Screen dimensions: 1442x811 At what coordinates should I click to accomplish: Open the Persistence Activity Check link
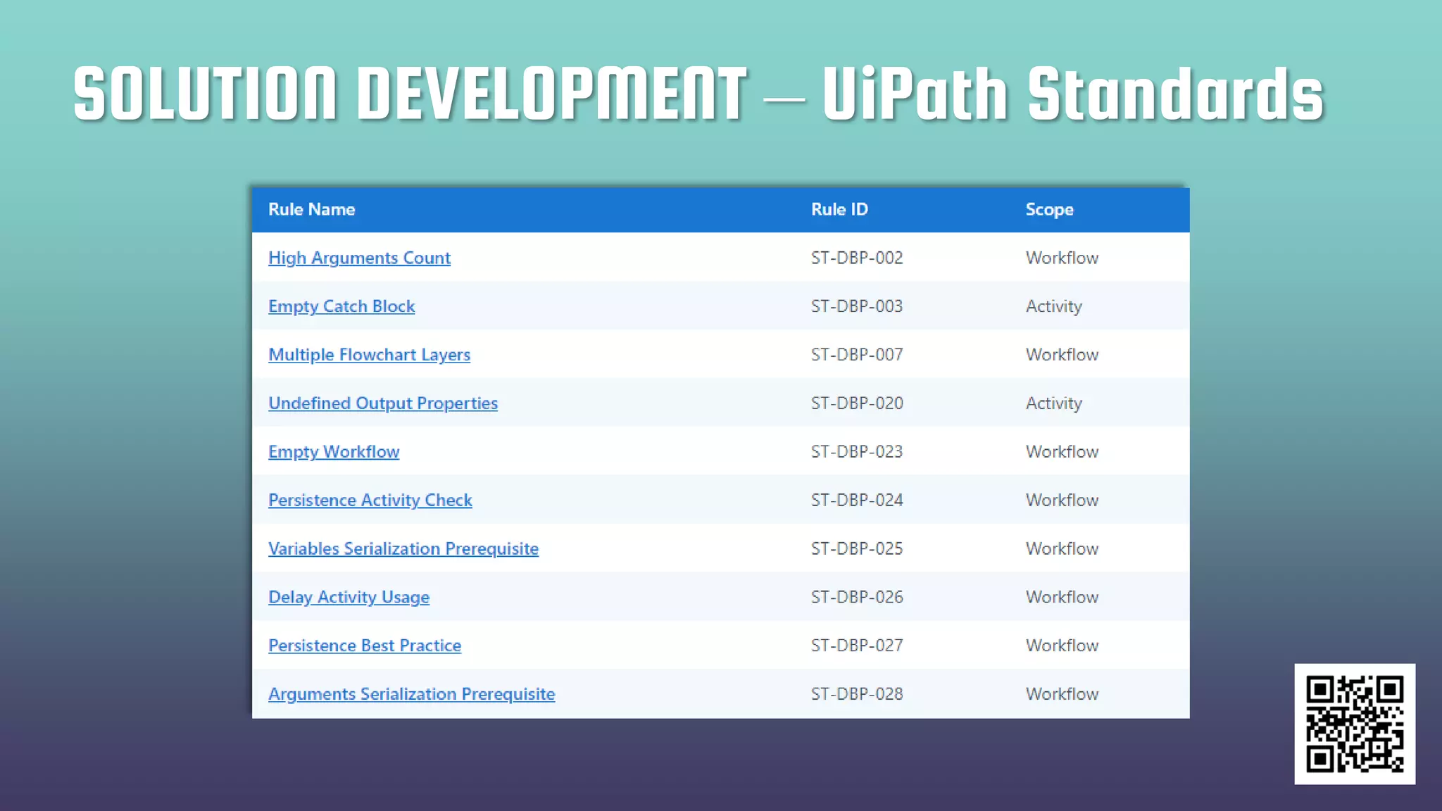(370, 501)
